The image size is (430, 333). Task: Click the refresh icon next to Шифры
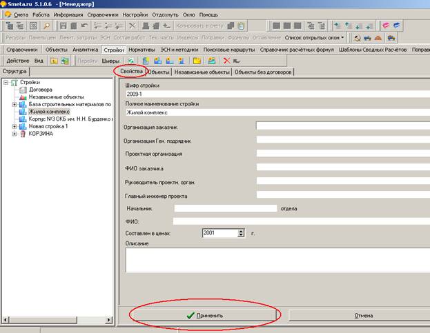point(131,61)
